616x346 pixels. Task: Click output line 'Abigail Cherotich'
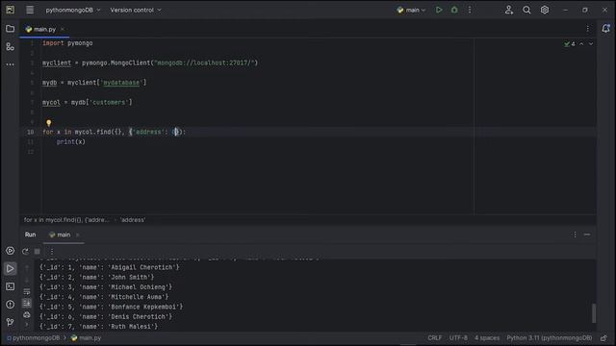109,267
